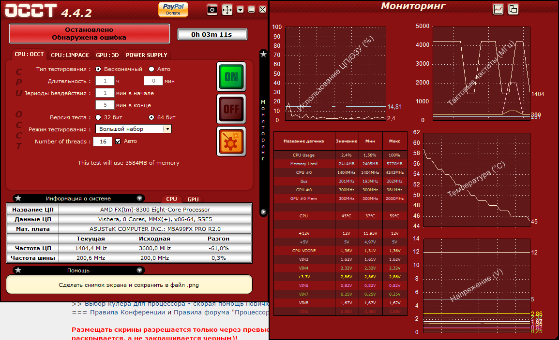Click the CPU usage graph
Image resolution: width=559 pixels, height=340 pixels.
pyautogui.click(x=335, y=73)
